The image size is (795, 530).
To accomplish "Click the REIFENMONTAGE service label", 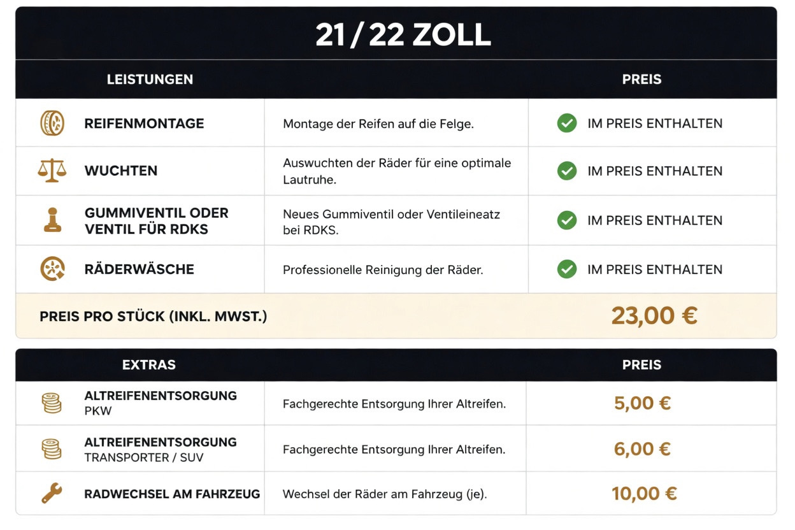I will tap(145, 124).
